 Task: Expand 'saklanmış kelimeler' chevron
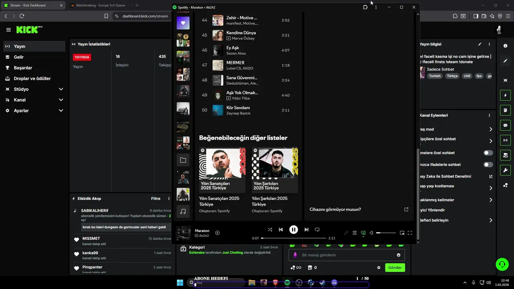[x=491, y=200]
